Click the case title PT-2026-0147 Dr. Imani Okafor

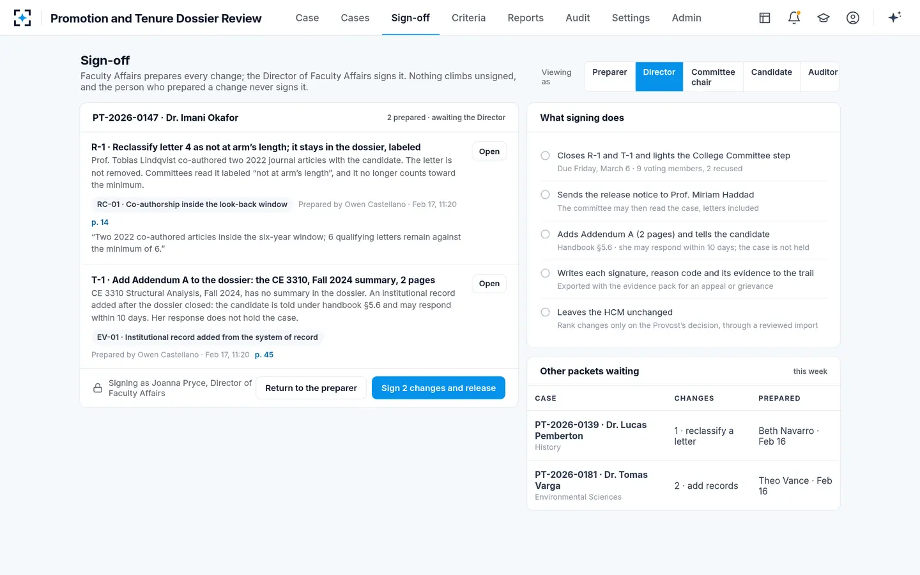tap(165, 118)
